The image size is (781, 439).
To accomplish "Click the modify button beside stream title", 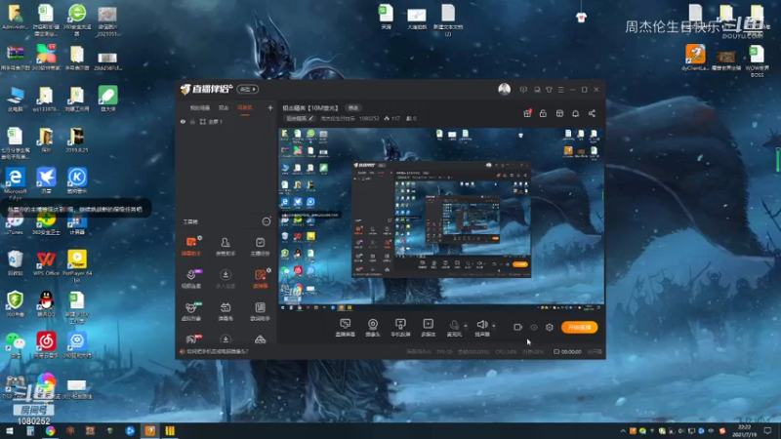I will pyautogui.click(x=353, y=108).
